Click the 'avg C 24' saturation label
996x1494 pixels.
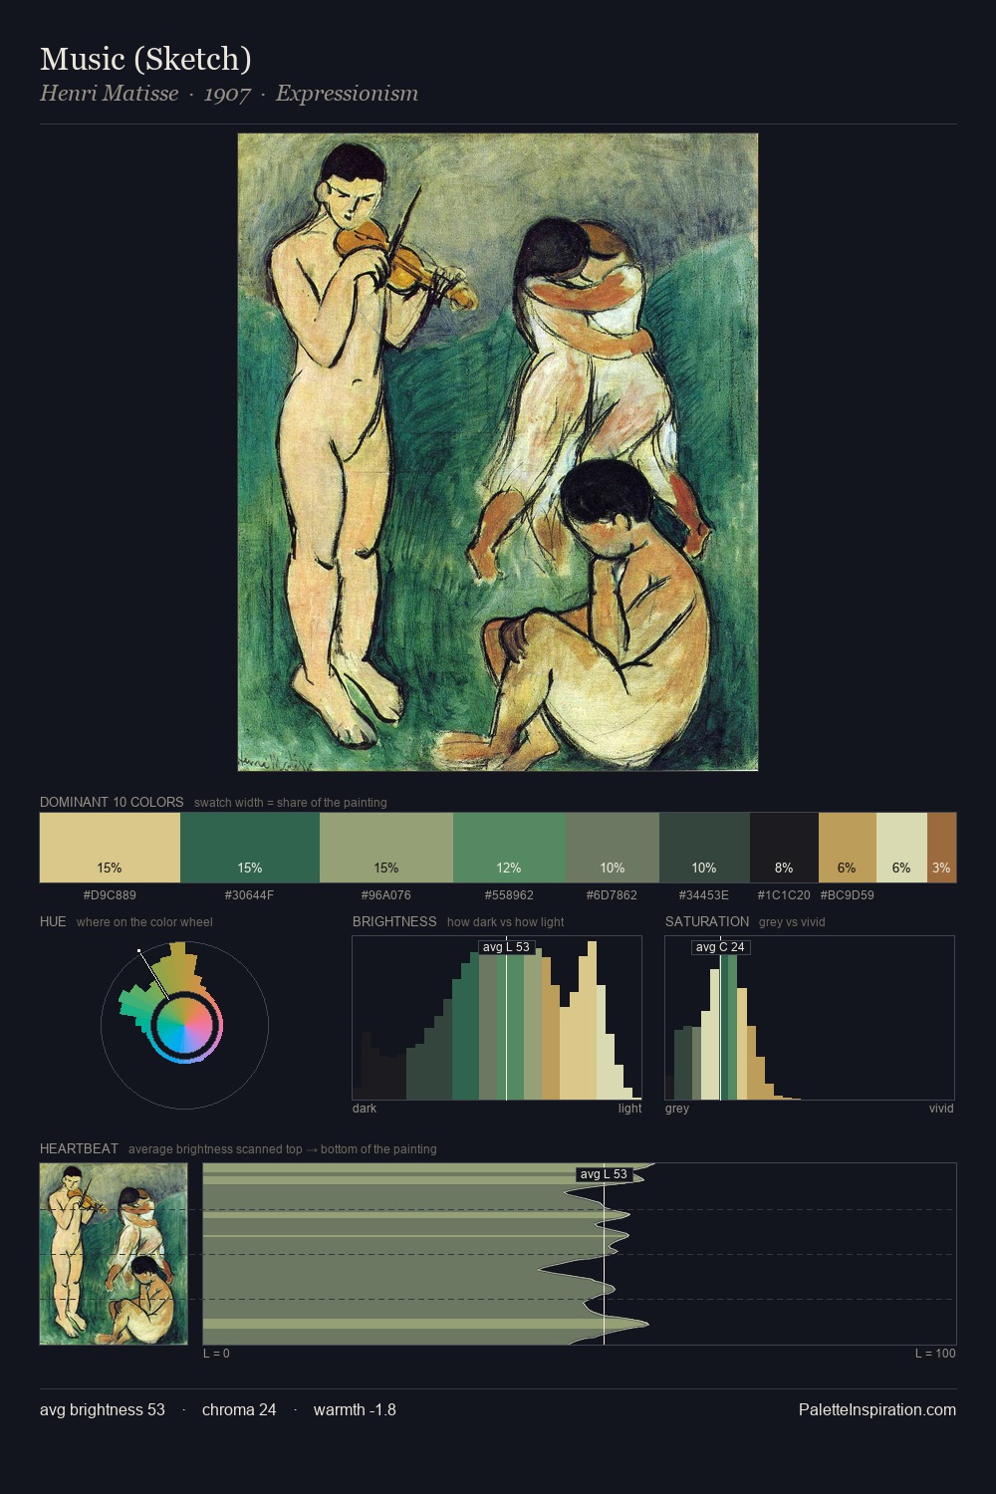tap(720, 947)
